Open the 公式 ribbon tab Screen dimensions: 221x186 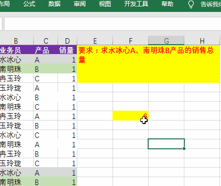point(29,4)
